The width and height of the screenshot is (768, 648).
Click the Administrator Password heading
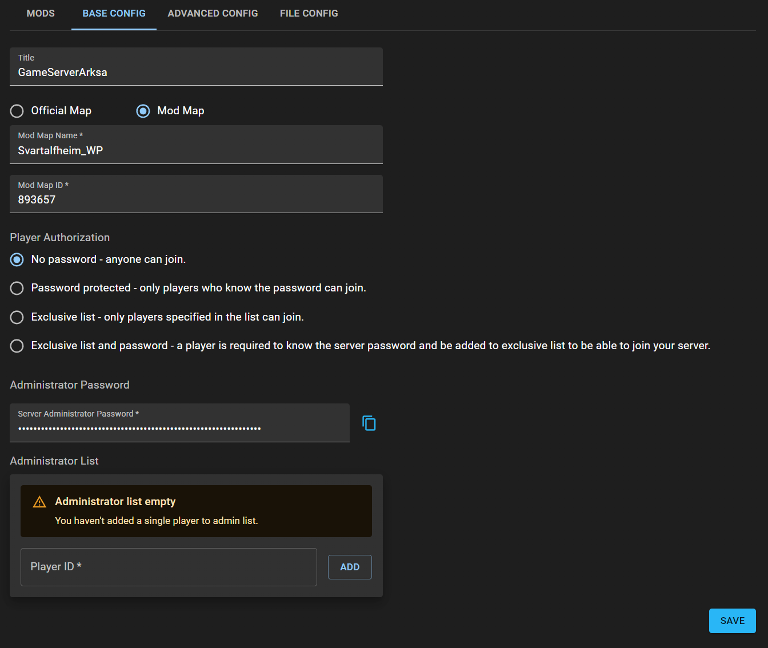pos(70,385)
